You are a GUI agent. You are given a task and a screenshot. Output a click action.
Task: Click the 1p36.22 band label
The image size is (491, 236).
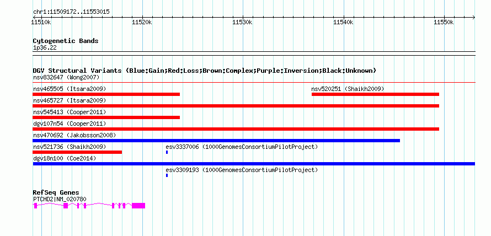coord(45,48)
